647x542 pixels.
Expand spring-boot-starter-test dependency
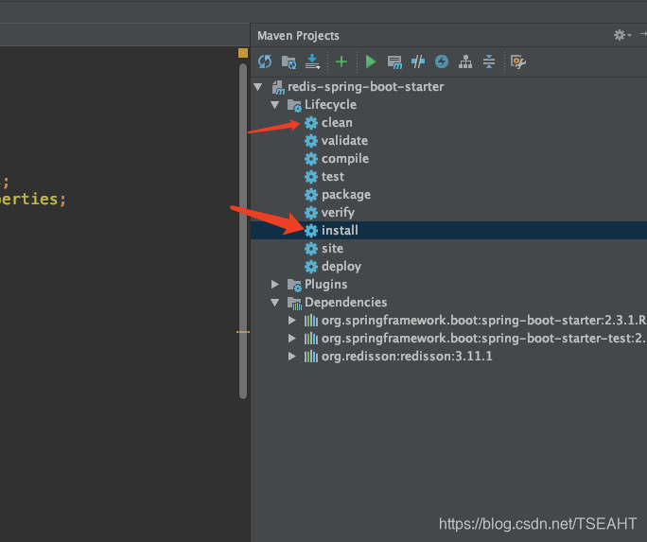(x=291, y=339)
